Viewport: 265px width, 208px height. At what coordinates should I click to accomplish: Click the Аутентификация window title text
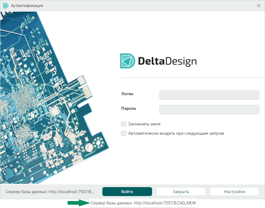click(x=27, y=6)
